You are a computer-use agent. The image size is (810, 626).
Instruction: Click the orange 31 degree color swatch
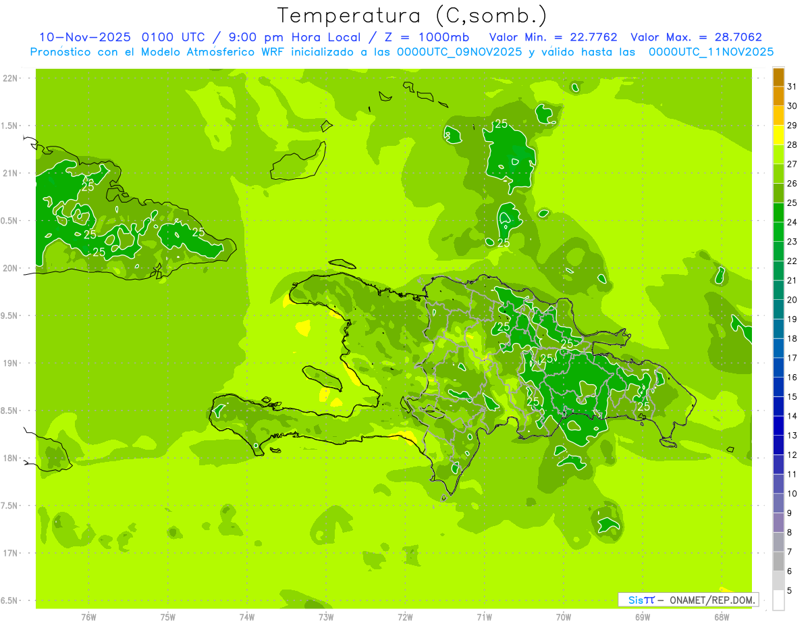click(778, 77)
